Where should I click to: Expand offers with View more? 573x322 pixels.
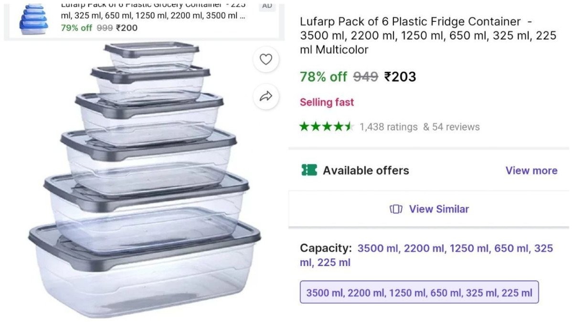point(531,171)
